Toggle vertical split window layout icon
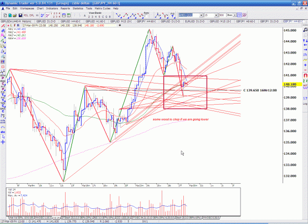This screenshot has height=224, width=308. (x=69, y=15)
